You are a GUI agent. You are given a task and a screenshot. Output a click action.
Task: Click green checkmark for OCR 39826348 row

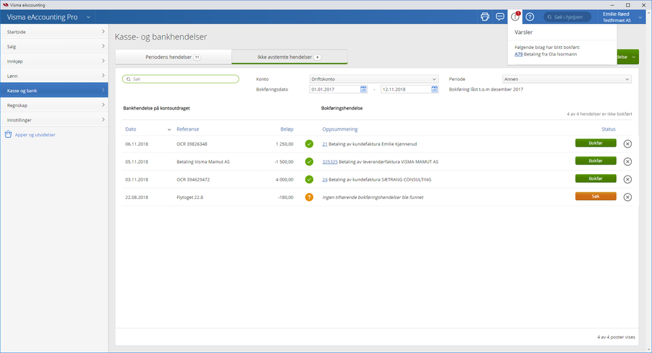[x=309, y=144]
